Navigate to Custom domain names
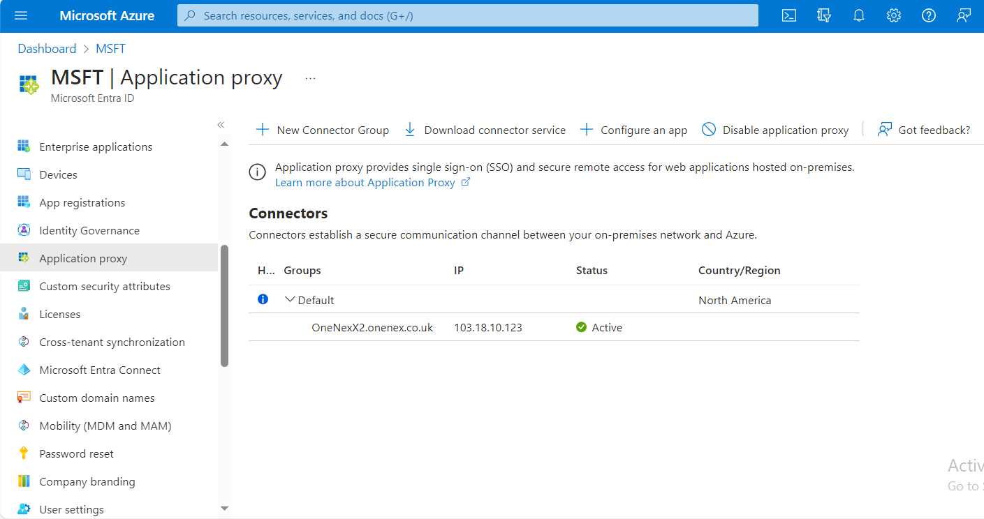This screenshot has height=519, width=984. [97, 398]
